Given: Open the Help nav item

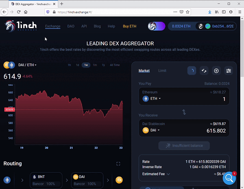Looking at the screenshot, I should (x=111, y=26).
